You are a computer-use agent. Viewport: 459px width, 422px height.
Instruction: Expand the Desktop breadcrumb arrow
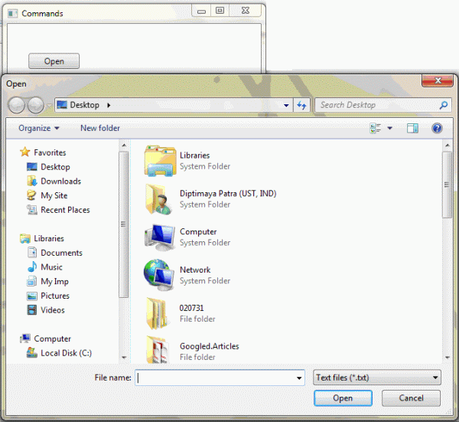(109, 105)
